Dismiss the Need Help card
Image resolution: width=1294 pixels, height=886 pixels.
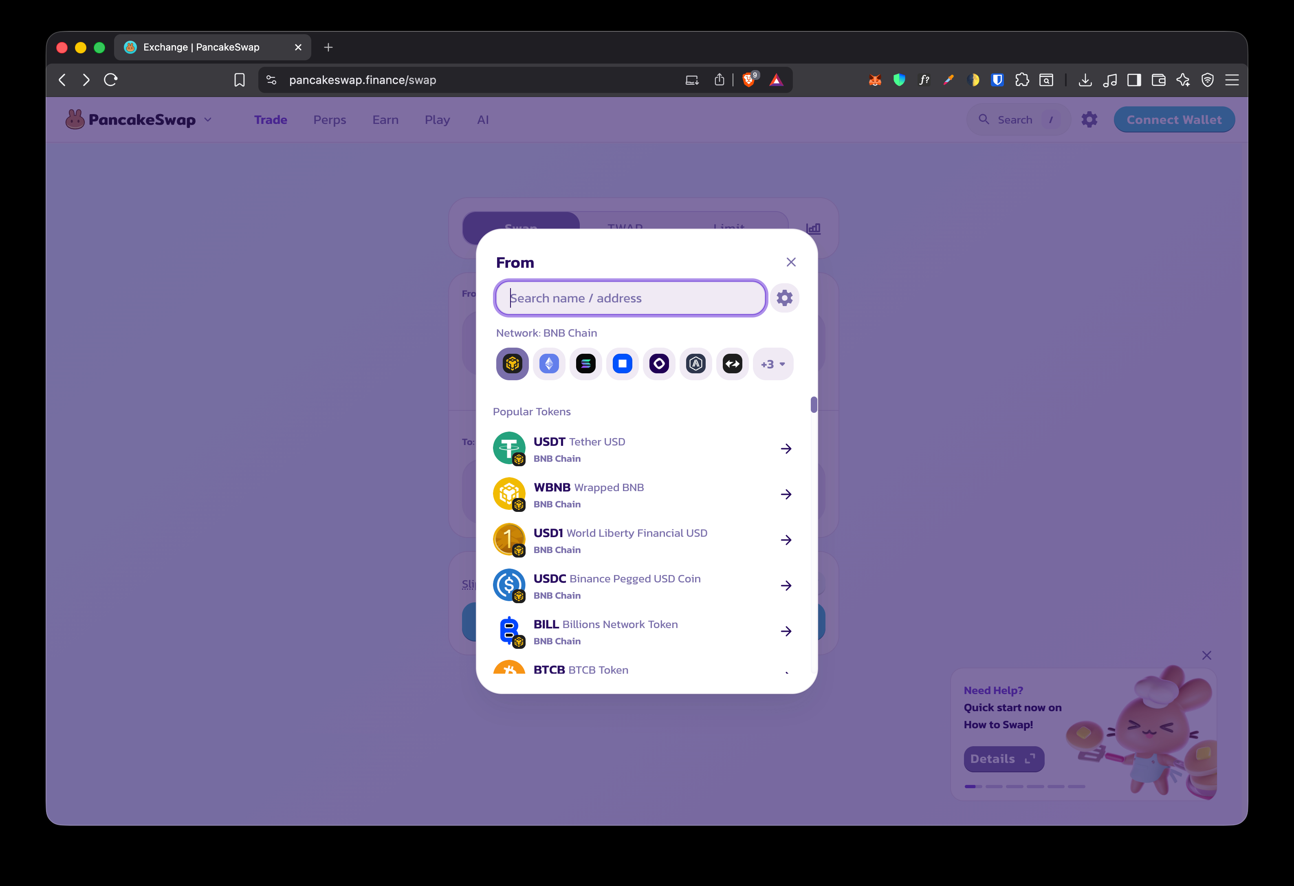(1206, 655)
